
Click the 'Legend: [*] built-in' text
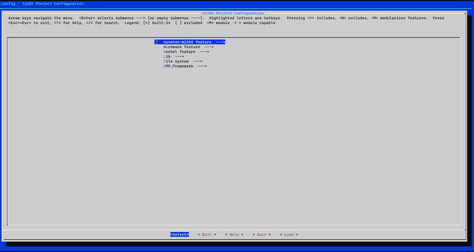[147, 23]
